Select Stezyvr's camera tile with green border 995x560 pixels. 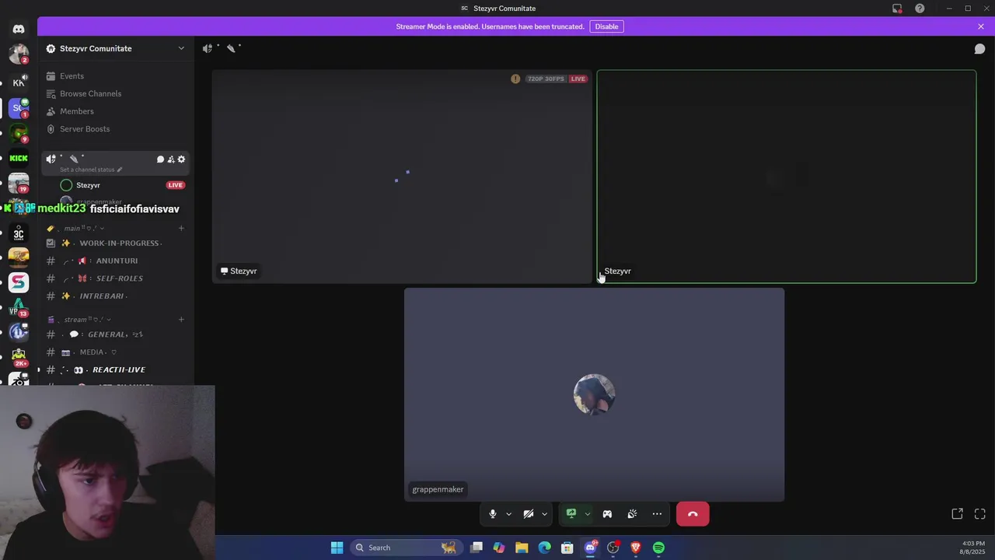tap(786, 177)
